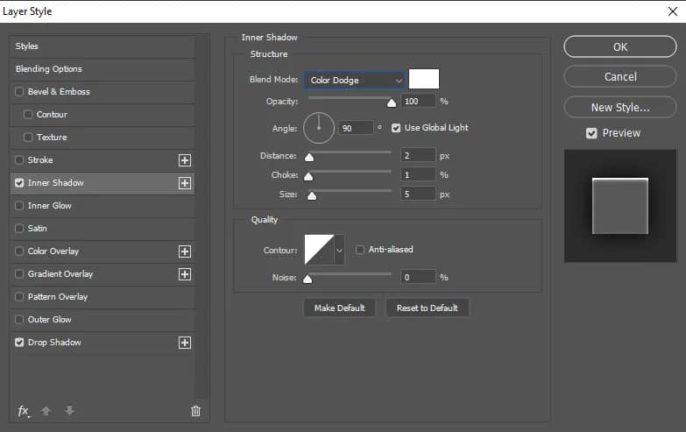Move effect down with arrow icon

(x=69, y=411)
